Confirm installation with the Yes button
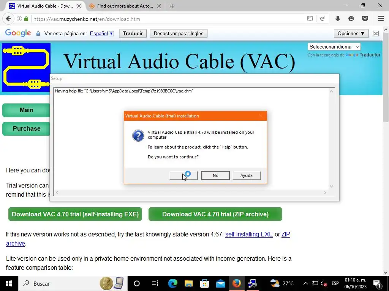The height and width of the screenshot is (291, 389). [183, 175]
